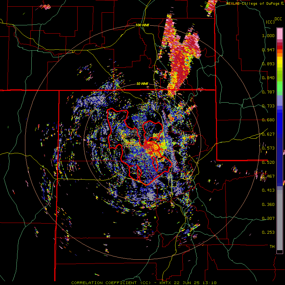This screenshot has width=285, height=285.
Task: Click the 100 NMI range ring label
Action: (x=142, y=25)
